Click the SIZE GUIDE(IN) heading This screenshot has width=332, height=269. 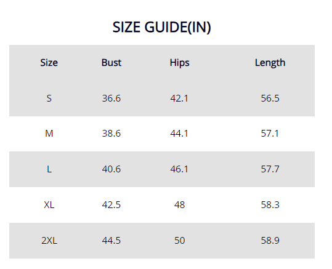coord(162,27)
